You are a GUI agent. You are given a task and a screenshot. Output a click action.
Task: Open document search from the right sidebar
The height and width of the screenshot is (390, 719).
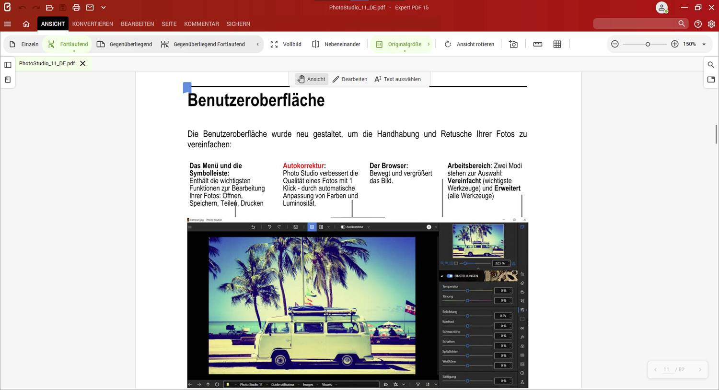click(711, 64)
